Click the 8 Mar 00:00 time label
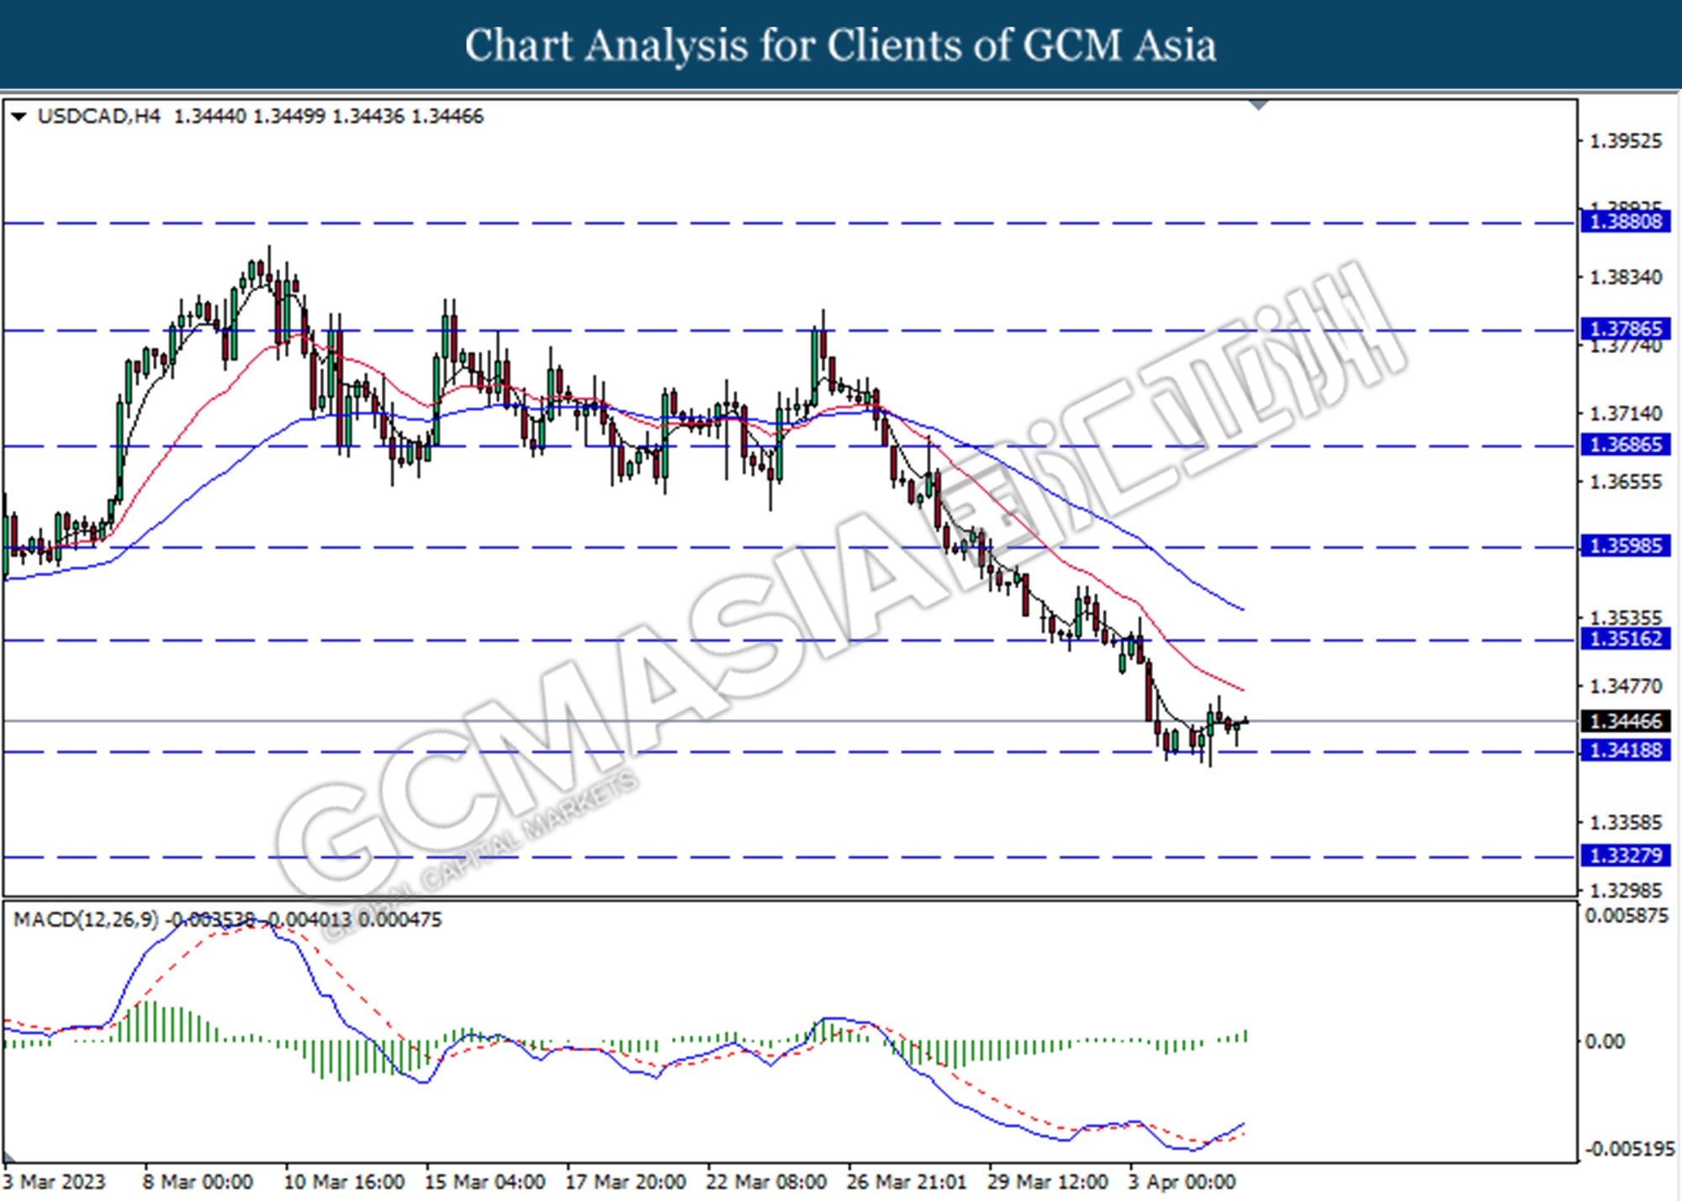1682x1201 pixels. coord(198,1182)
